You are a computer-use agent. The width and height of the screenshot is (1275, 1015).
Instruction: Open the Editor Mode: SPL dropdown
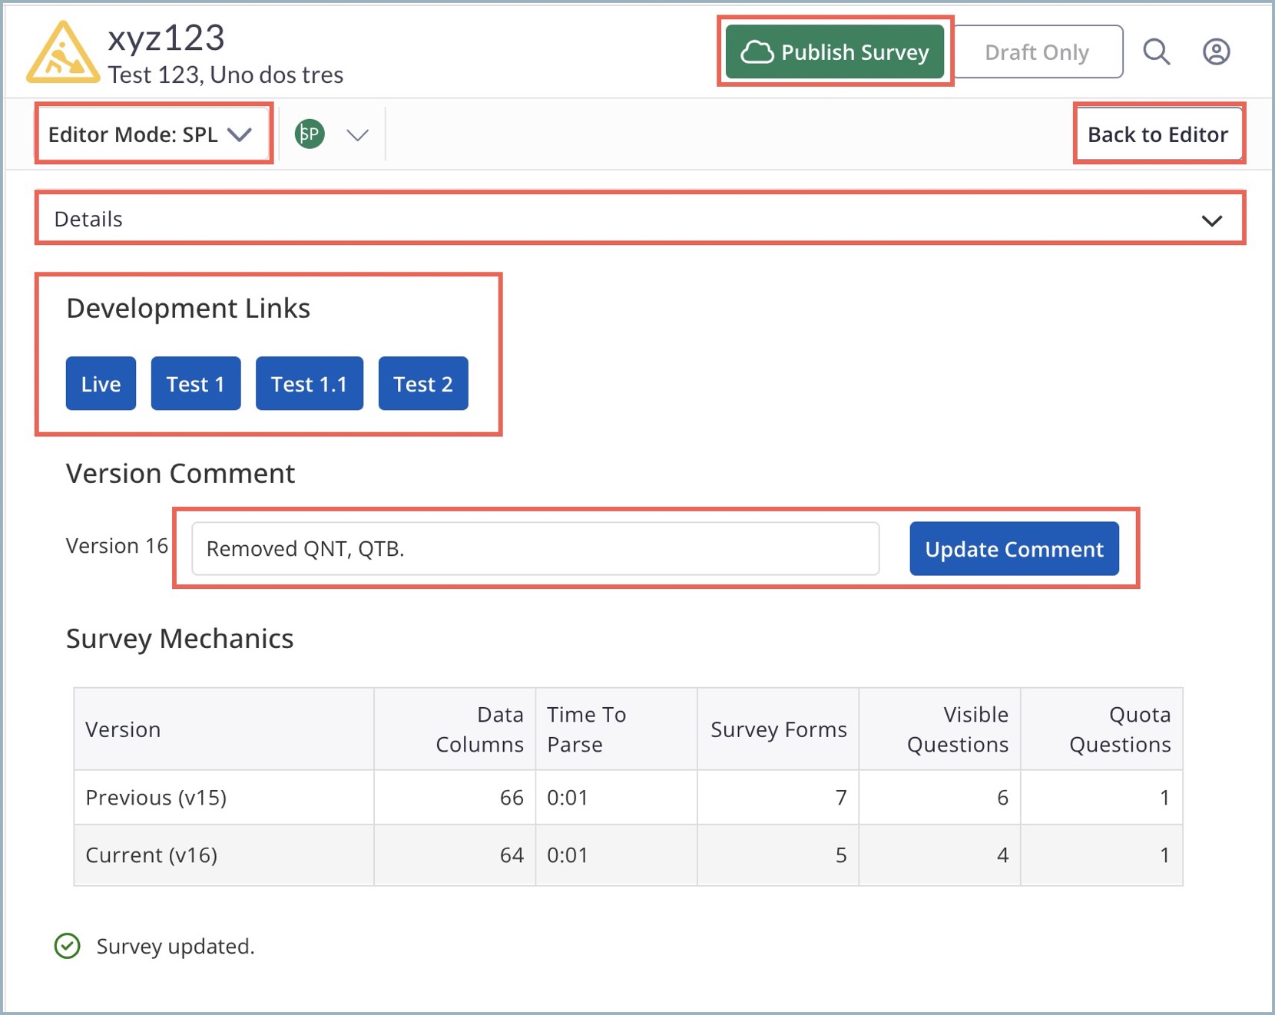pyautogui.click(x=151, y=134)
